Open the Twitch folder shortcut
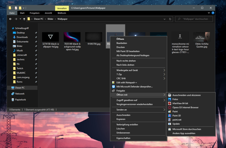This screenshot has height=148, width=226. point(20,68)
